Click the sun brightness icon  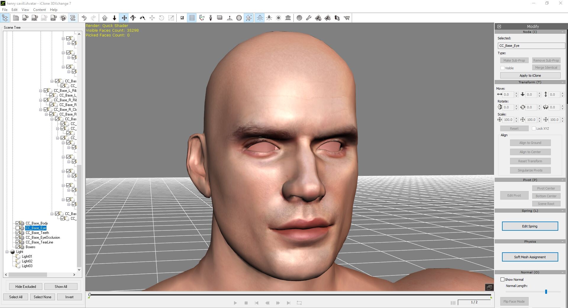coord(279,18)
